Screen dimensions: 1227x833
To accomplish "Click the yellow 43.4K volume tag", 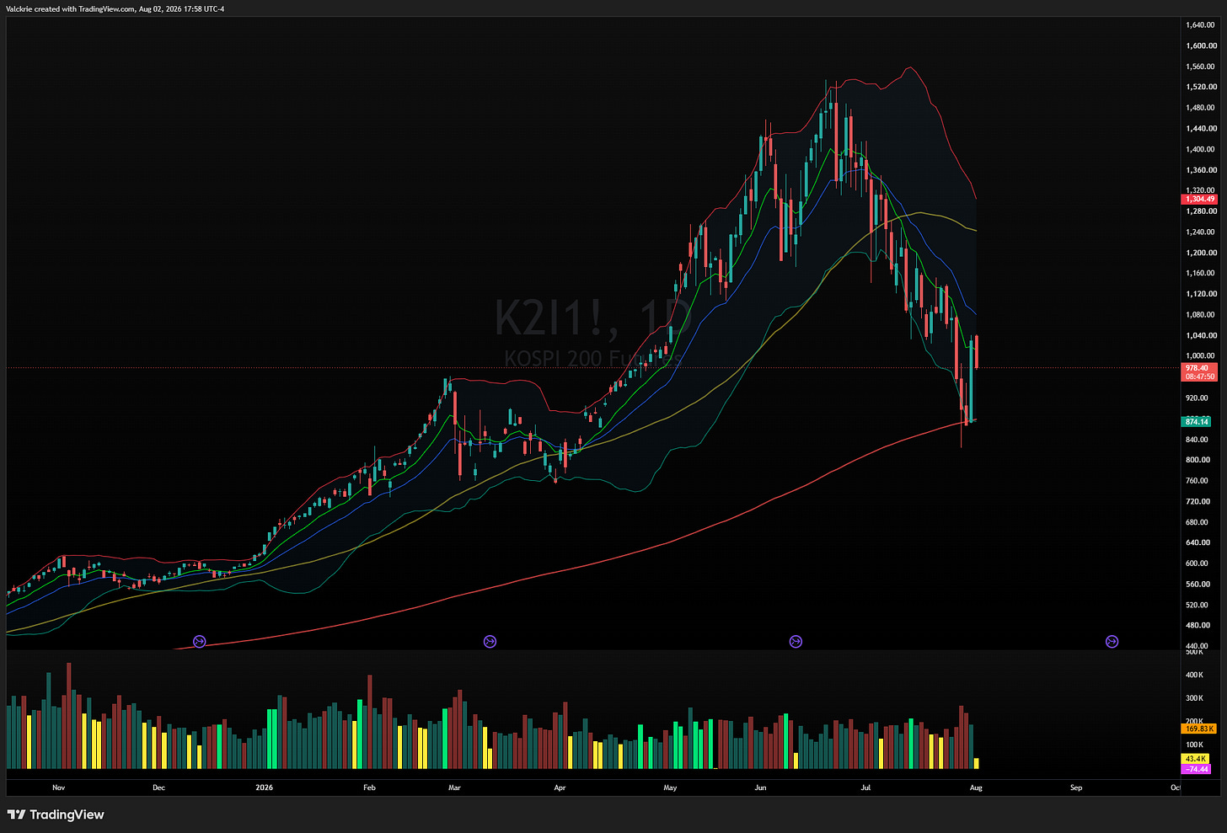I will click(1196, 759).
